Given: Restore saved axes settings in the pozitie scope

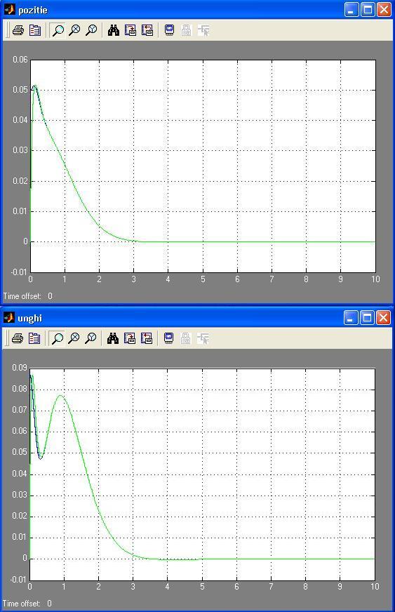Looking at the screenshot, I should [147, 30].
